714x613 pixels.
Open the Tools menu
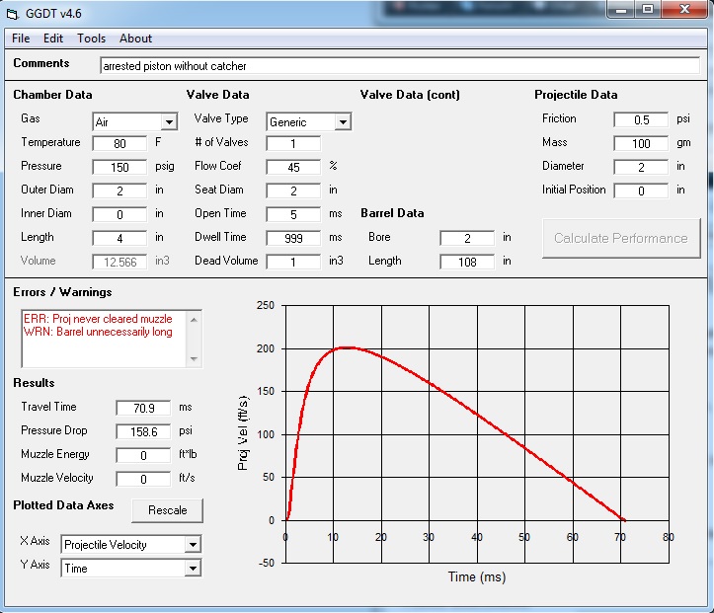(x=91, y=38)
